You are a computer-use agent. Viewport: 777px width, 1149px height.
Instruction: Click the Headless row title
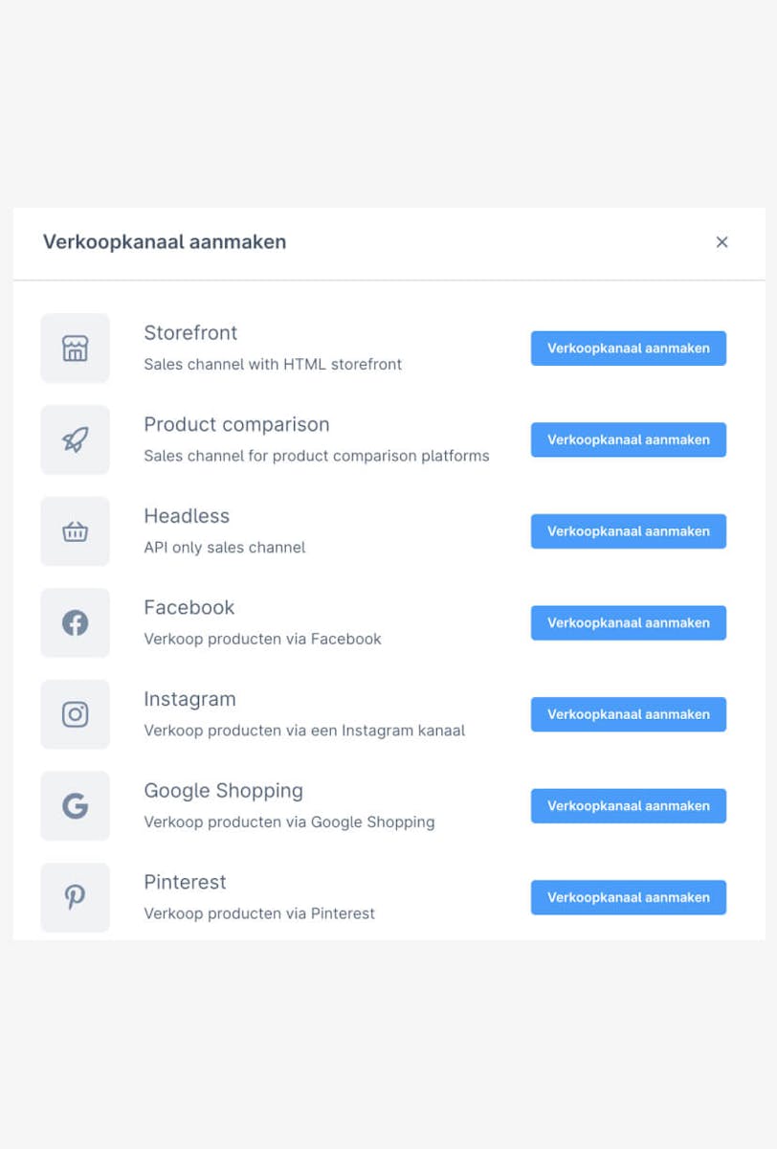187,516
